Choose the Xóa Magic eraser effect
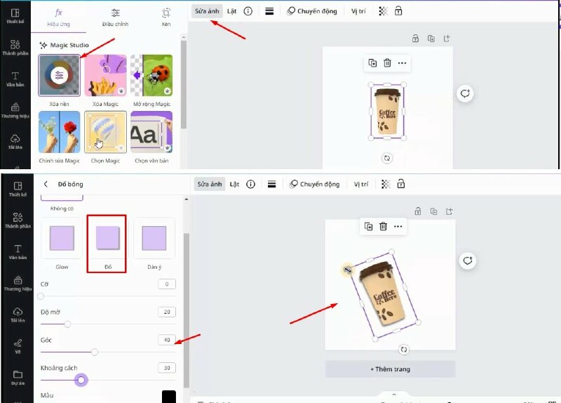 pos(105,75)
